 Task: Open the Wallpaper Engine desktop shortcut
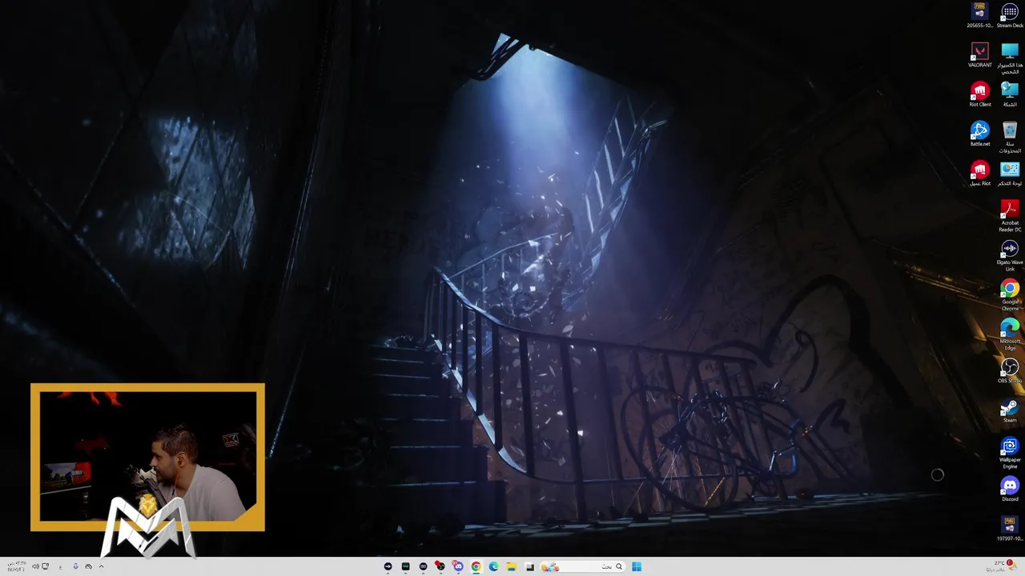(1010, 452)
